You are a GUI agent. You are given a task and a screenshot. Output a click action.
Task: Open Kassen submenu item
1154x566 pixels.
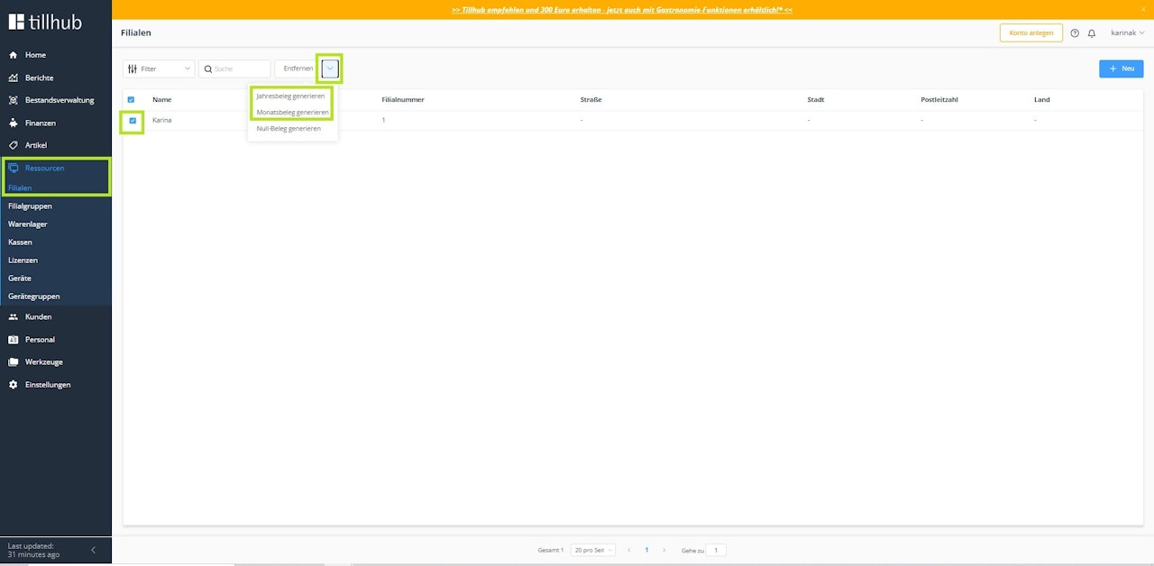click(x=20, y=242)
